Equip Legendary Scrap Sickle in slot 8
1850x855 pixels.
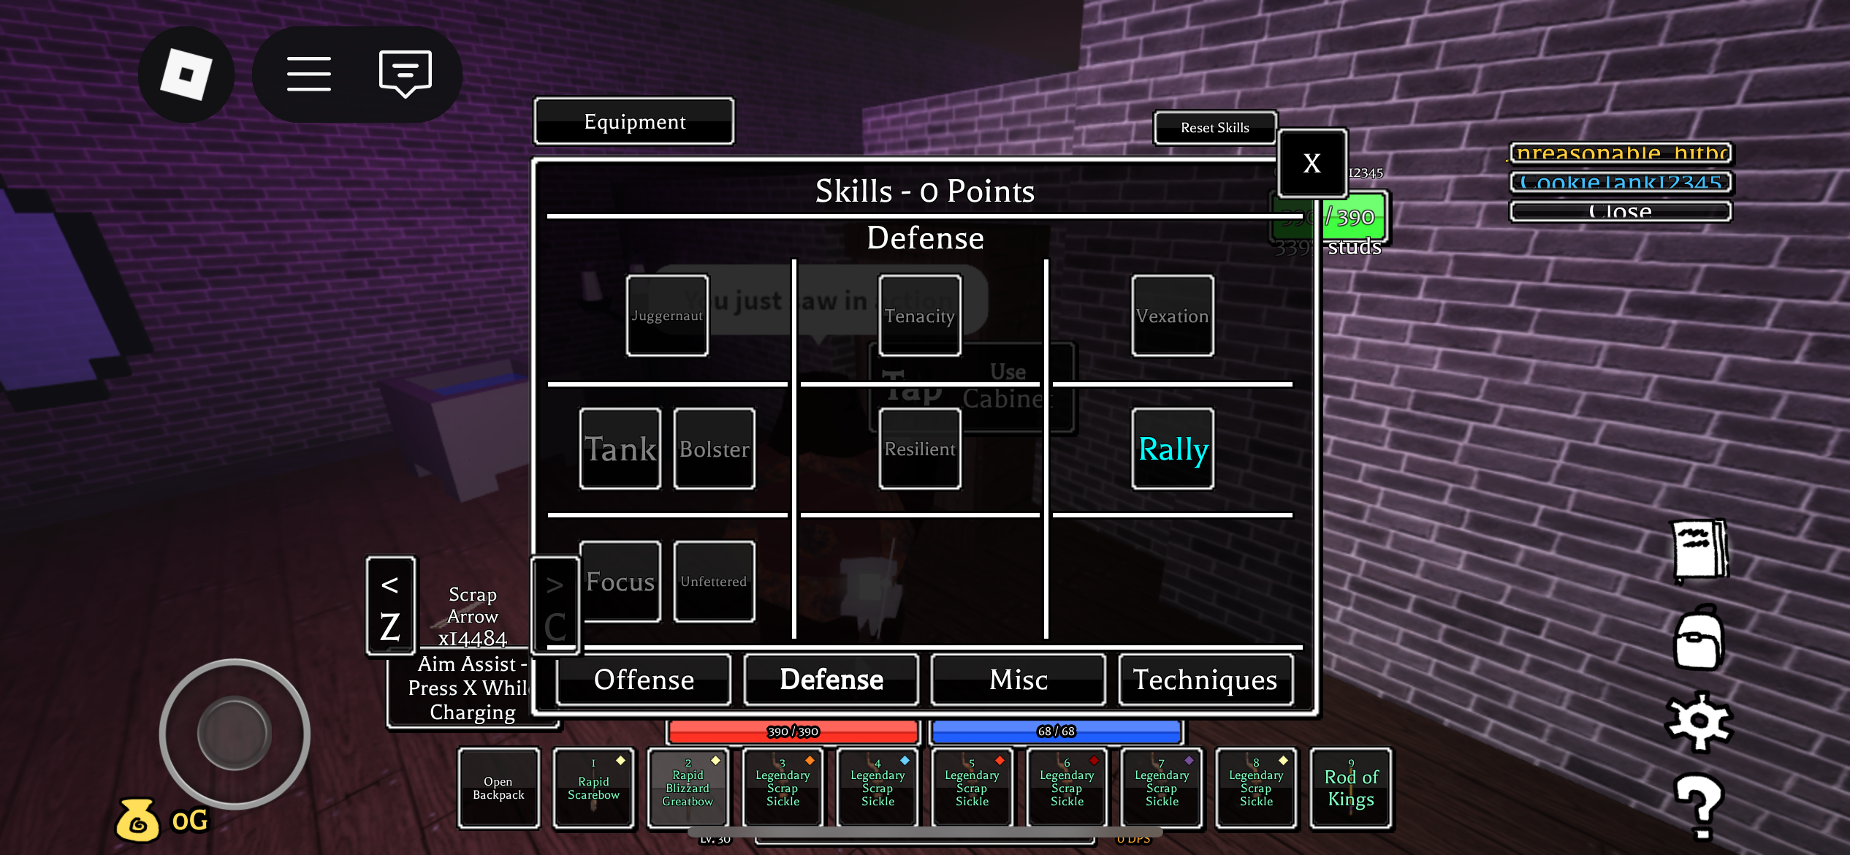(1256, 788)
